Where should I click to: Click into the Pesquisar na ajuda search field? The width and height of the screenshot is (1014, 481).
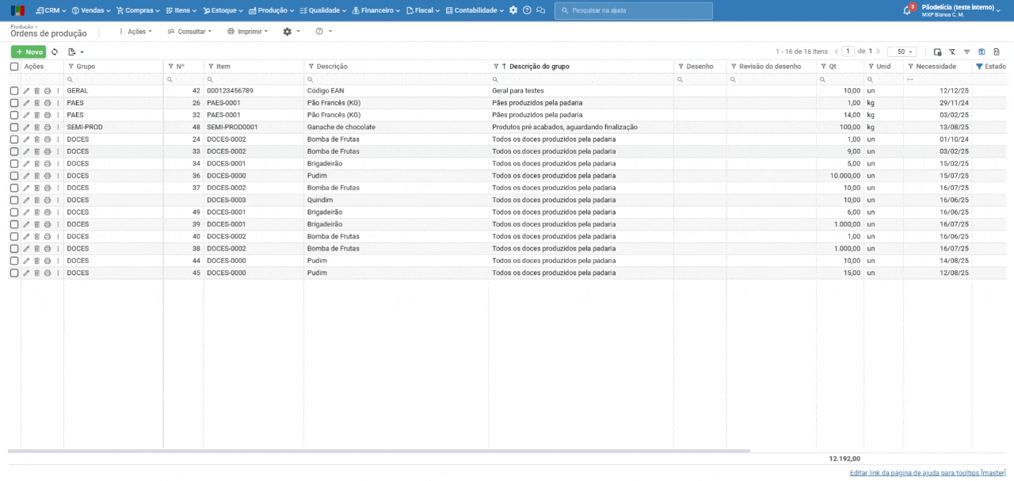634,10
